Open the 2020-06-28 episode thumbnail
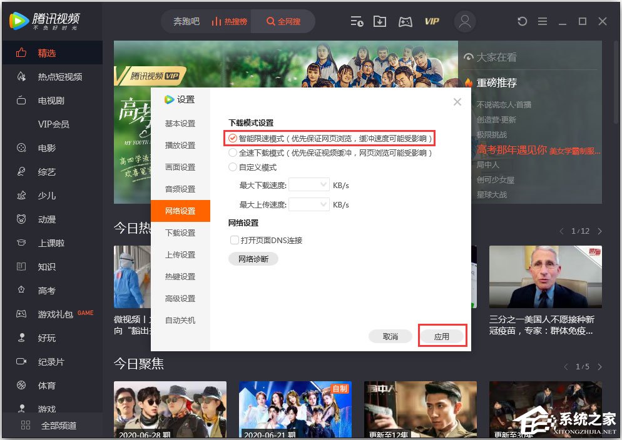The image size is (622, 440). [x=170, y=409]
